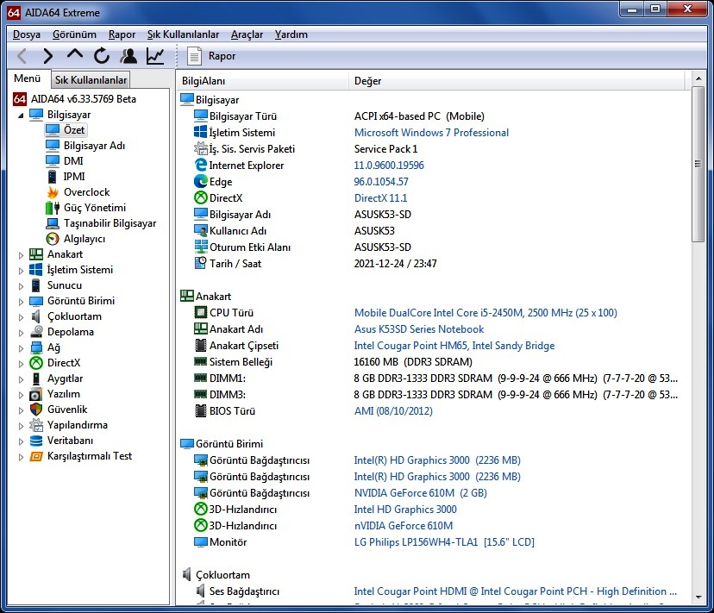Click the BilgiAlanı column header

[262, 80]
